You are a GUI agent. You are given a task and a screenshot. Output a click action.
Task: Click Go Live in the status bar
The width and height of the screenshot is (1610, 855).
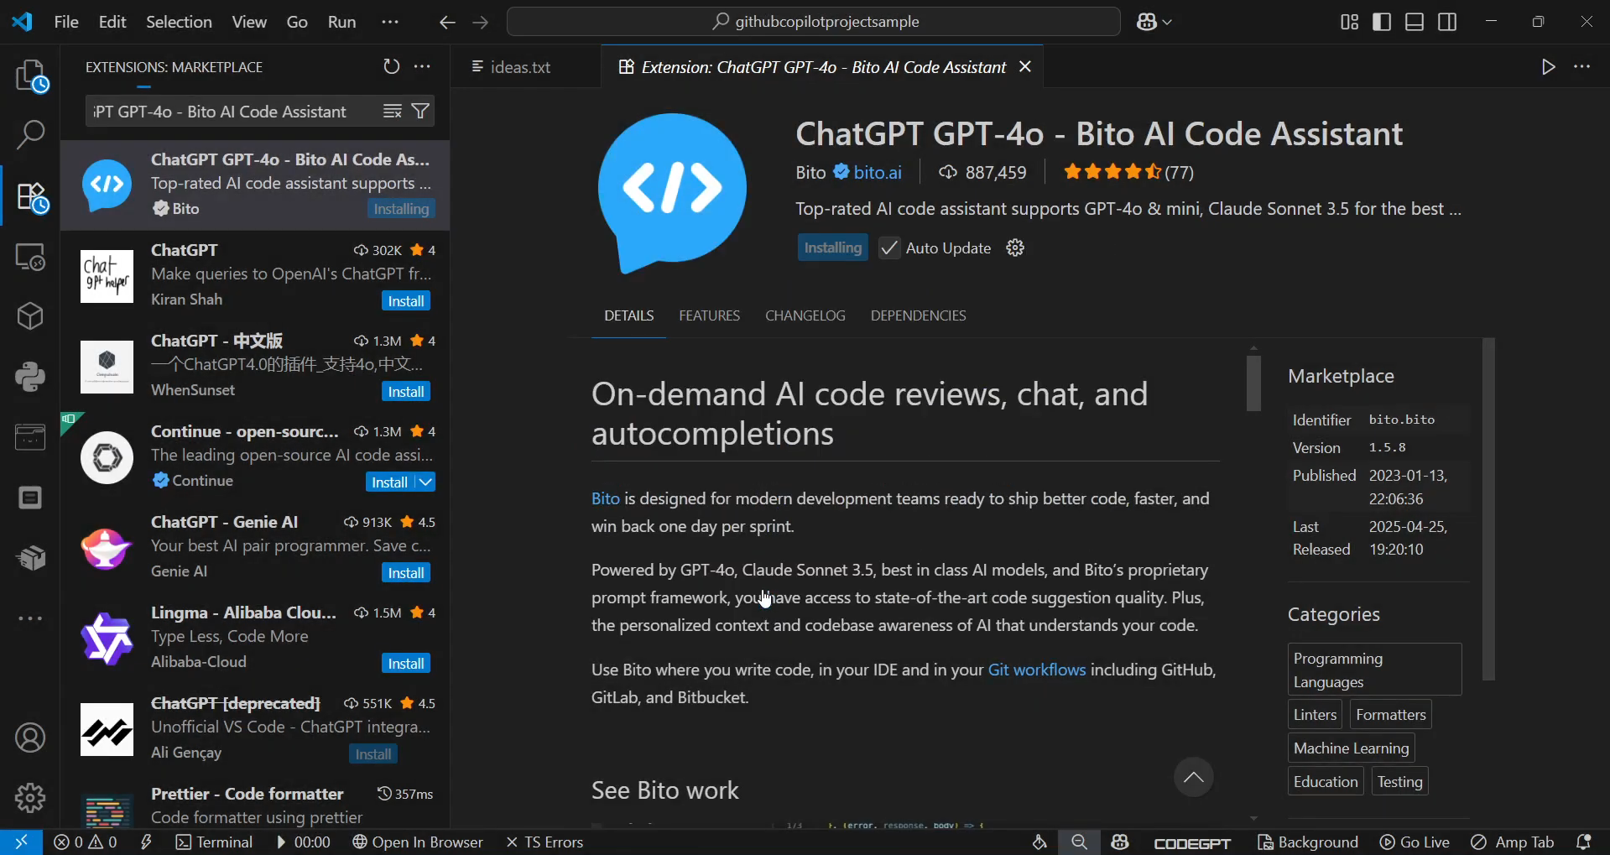[x=1415, y=842]
